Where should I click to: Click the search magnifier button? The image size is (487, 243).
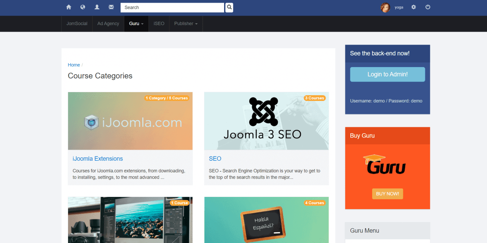(229, 7)
